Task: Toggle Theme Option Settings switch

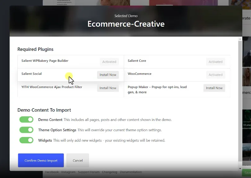Action: click(26, 130)
